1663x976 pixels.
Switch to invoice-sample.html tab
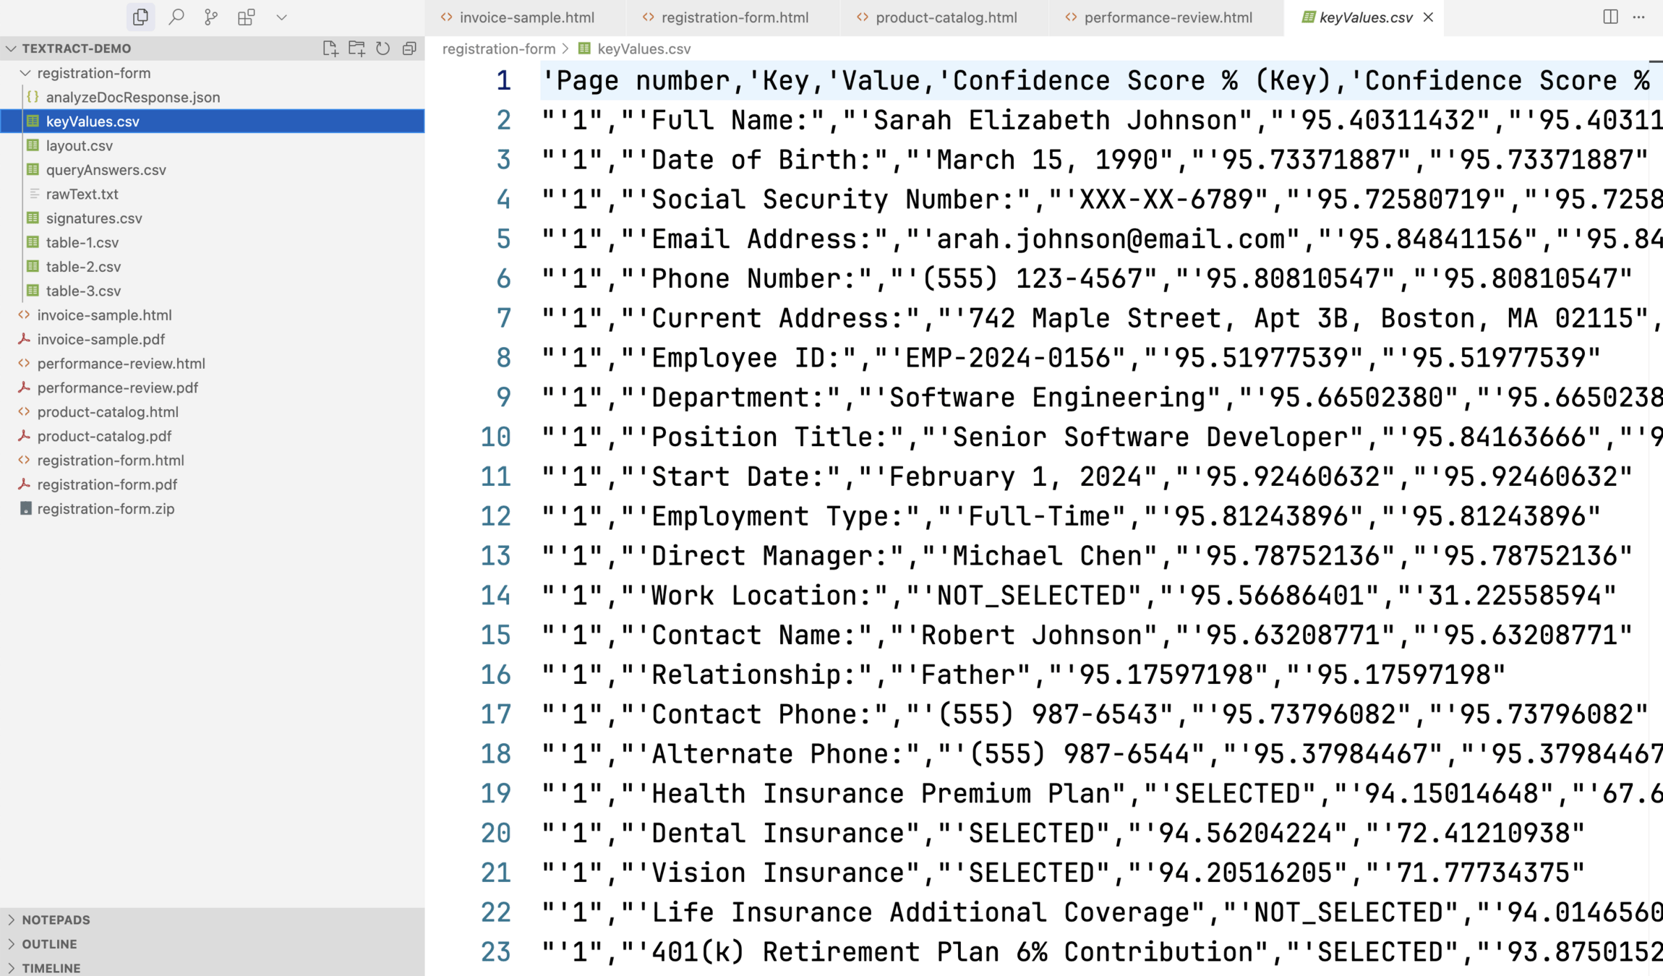coord(526,17)
